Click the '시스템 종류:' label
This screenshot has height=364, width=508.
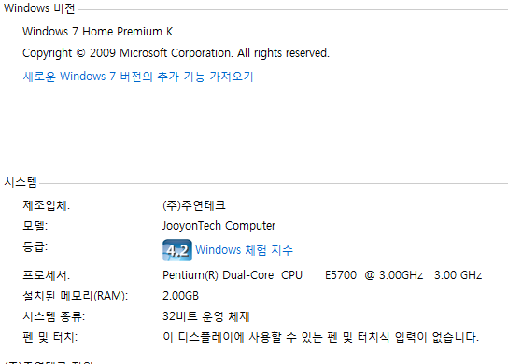click(54, 316)
